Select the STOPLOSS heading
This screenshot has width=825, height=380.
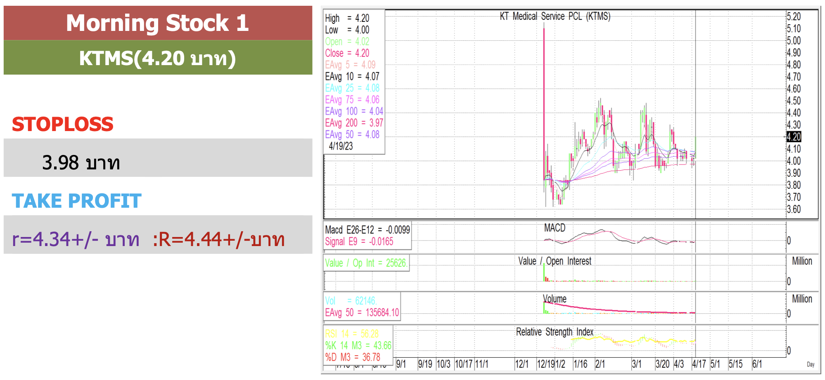[62, 124]
